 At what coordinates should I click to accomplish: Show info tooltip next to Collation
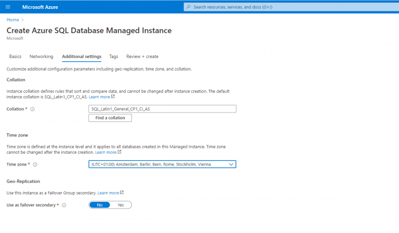tap(33, 109)
